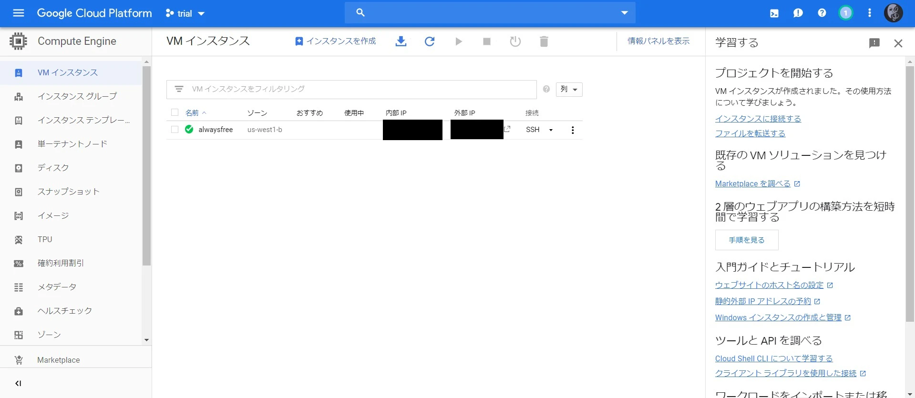
Task: Open インスタンスに接続する link
Action: coord(758,119)
